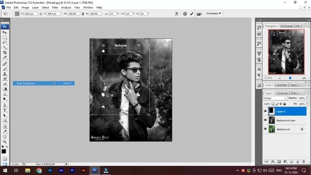The height and width of the screenshot is (175, 311).
Task: Click the layer style fx icon
Action: 273,162
